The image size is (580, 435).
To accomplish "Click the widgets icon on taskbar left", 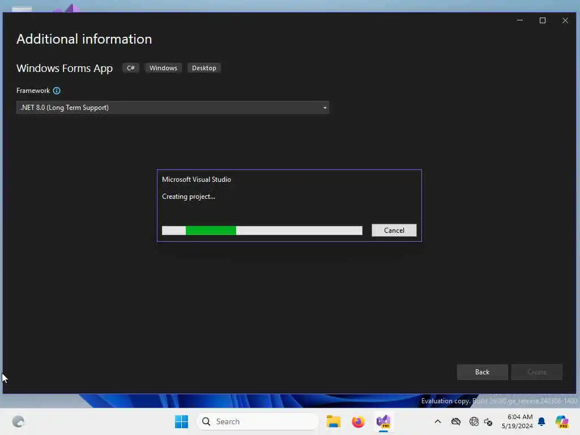I will (18, 421).
